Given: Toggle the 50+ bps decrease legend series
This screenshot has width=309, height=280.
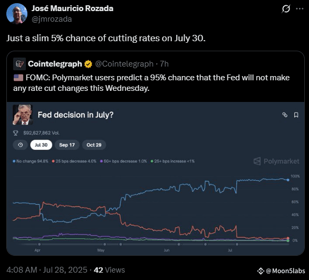Looking at the screenshot, I should [x=123, y=161].
